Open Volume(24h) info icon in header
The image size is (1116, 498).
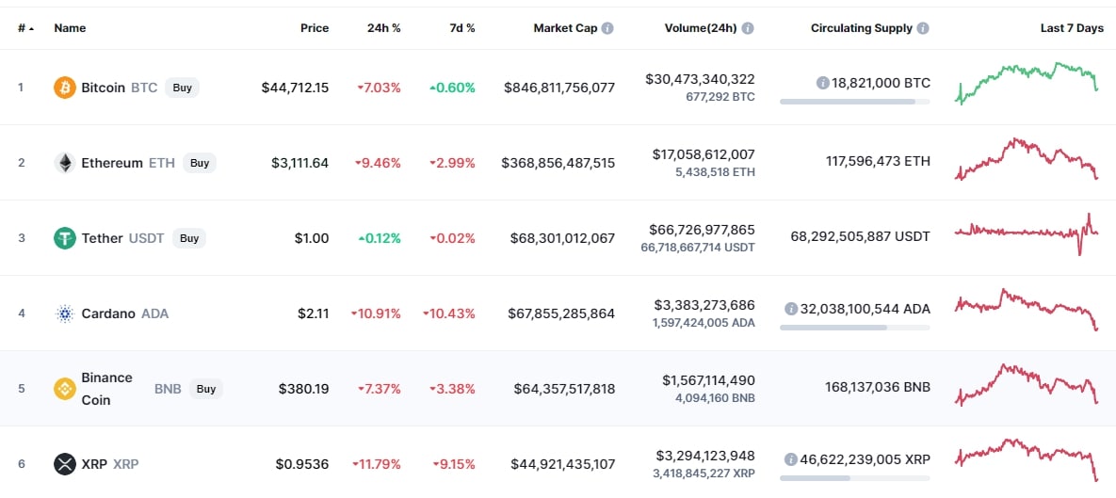pyautogui.click(x=748, y=28)
